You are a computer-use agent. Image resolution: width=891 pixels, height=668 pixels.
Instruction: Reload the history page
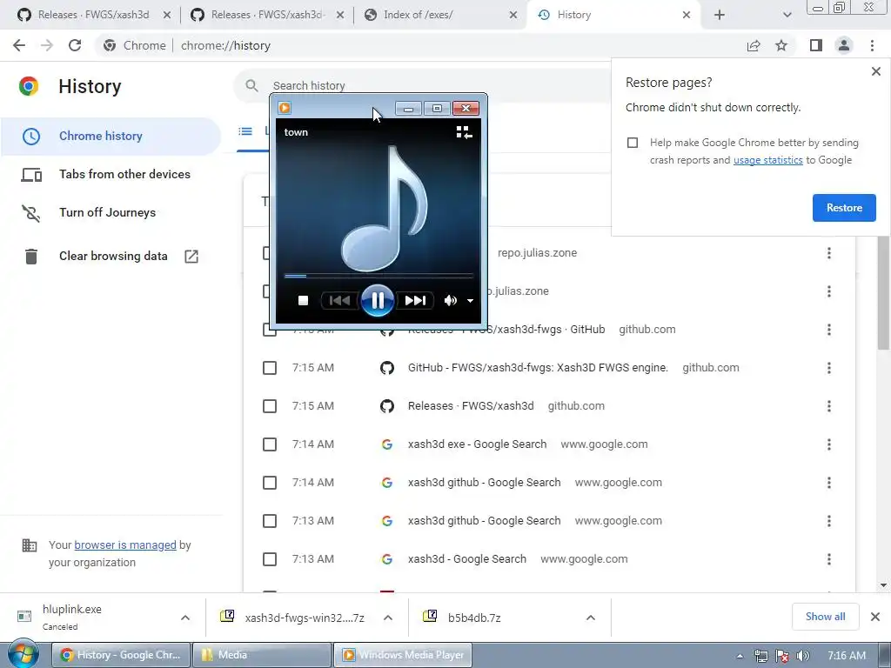point(75,45)
